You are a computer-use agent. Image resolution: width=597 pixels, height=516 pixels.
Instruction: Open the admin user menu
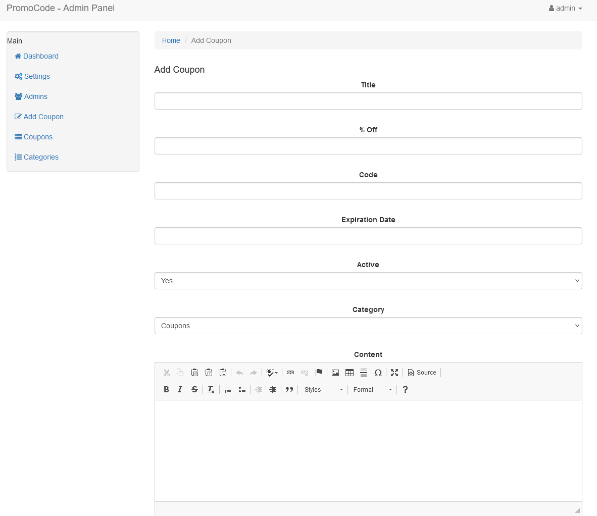pyautogui.click(x=566, y=8)
